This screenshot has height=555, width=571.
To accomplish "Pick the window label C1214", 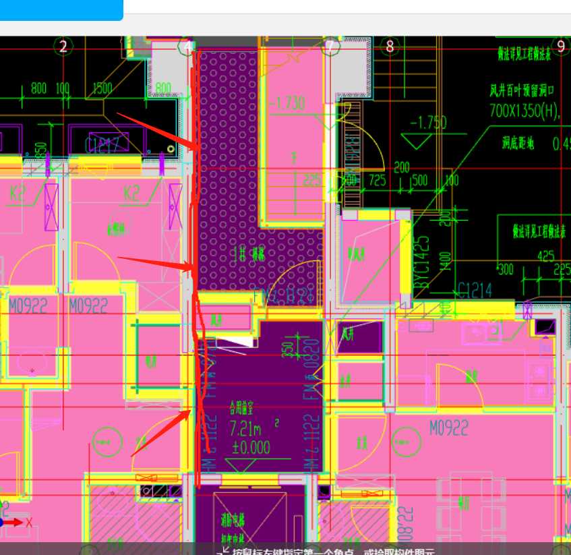I will (x=475, y=291).
